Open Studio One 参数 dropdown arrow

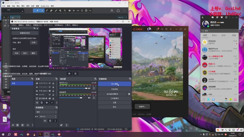pos(22,11)
